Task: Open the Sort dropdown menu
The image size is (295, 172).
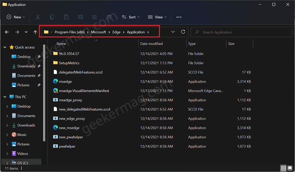Action: click(x=131, y=17)
